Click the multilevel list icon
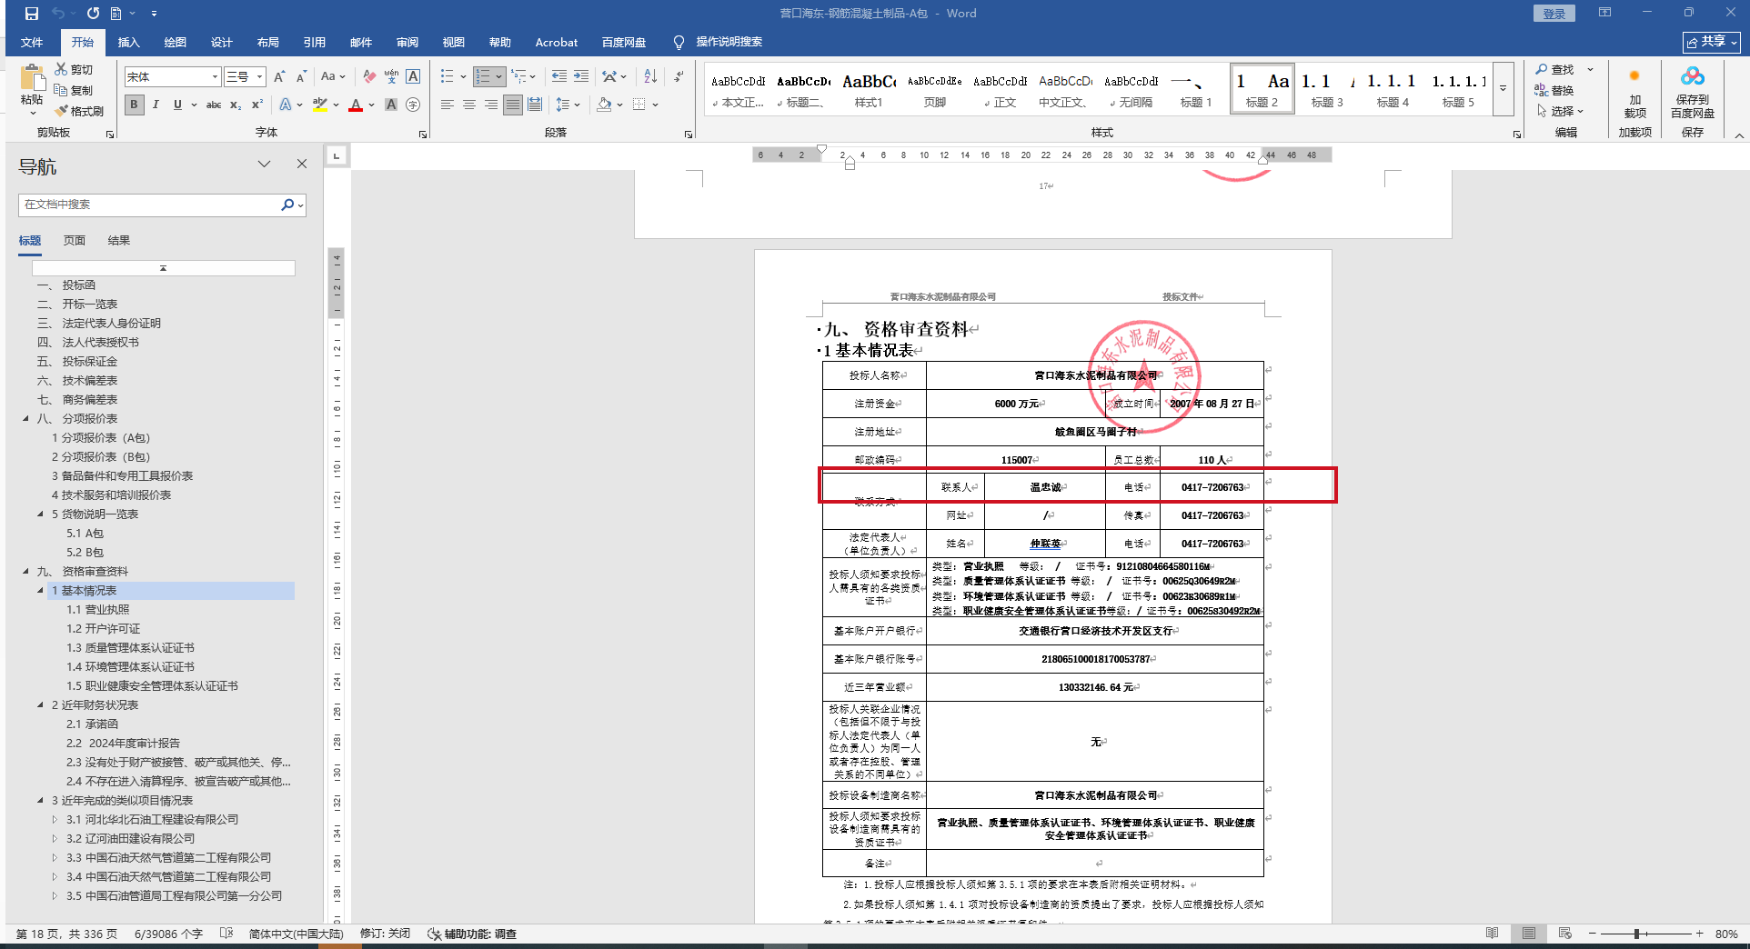 [x=518, y=76]
